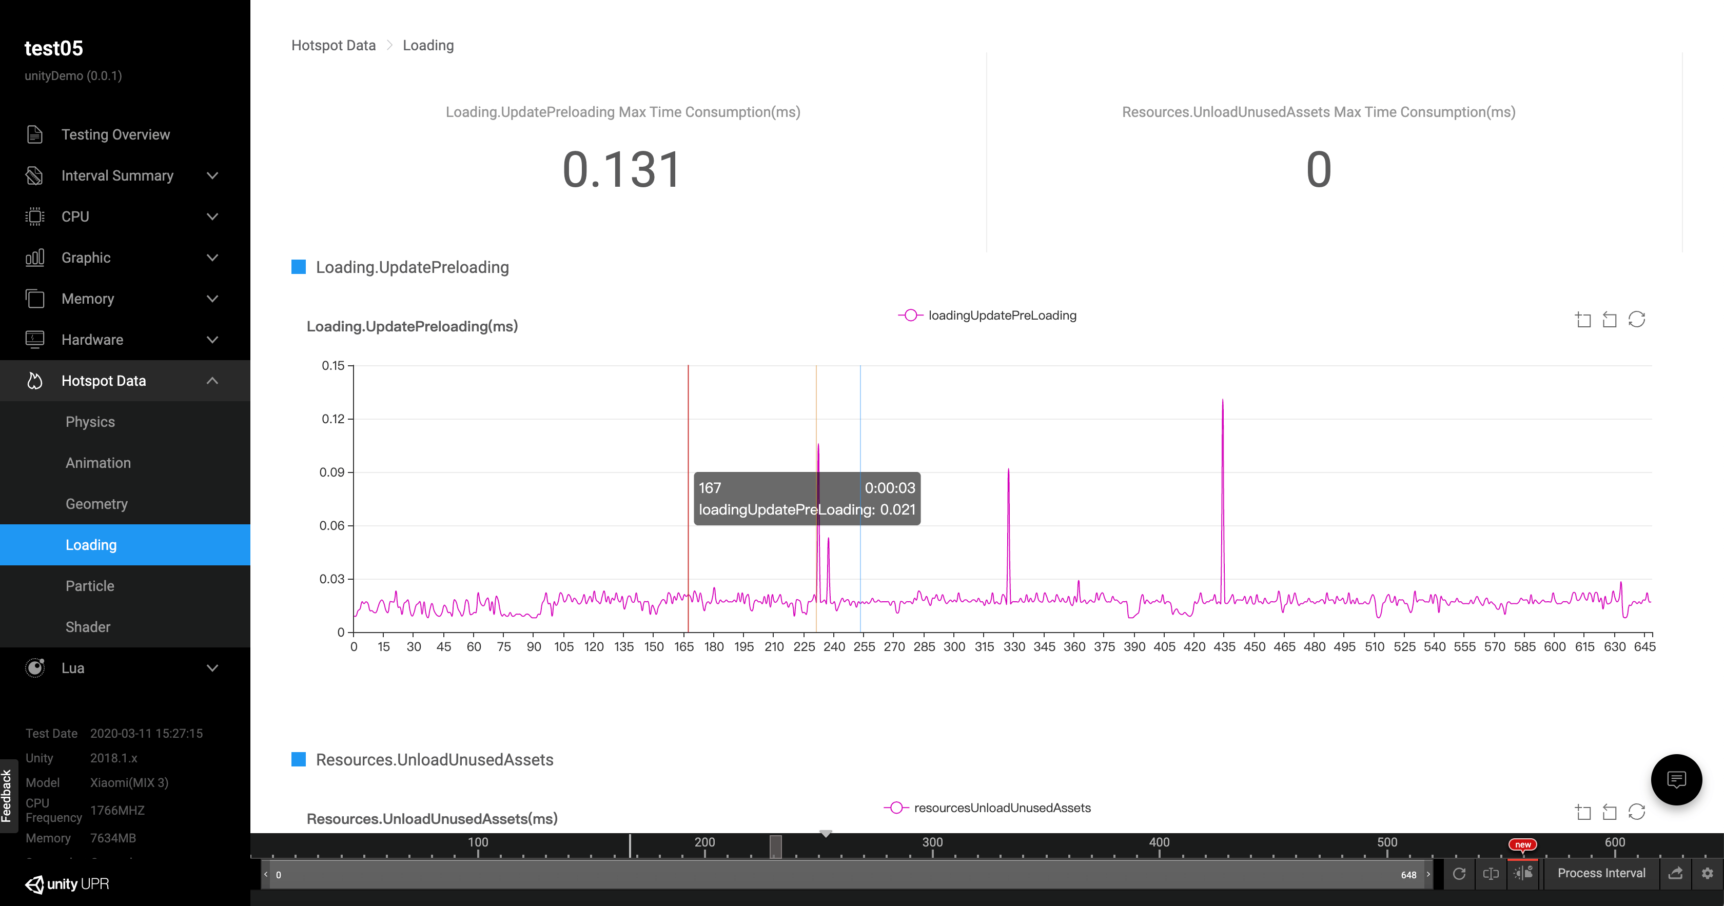Open timeline settings gear icon
The height and width of the screenshot is (906, 1724).
(1707, 873)
